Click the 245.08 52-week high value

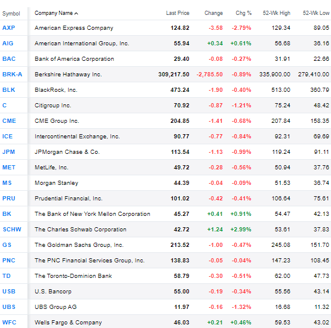click(281, 245)
